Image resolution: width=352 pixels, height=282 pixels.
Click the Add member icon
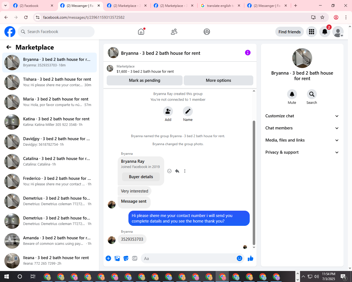pyautogui.click(x=168, y=111)
